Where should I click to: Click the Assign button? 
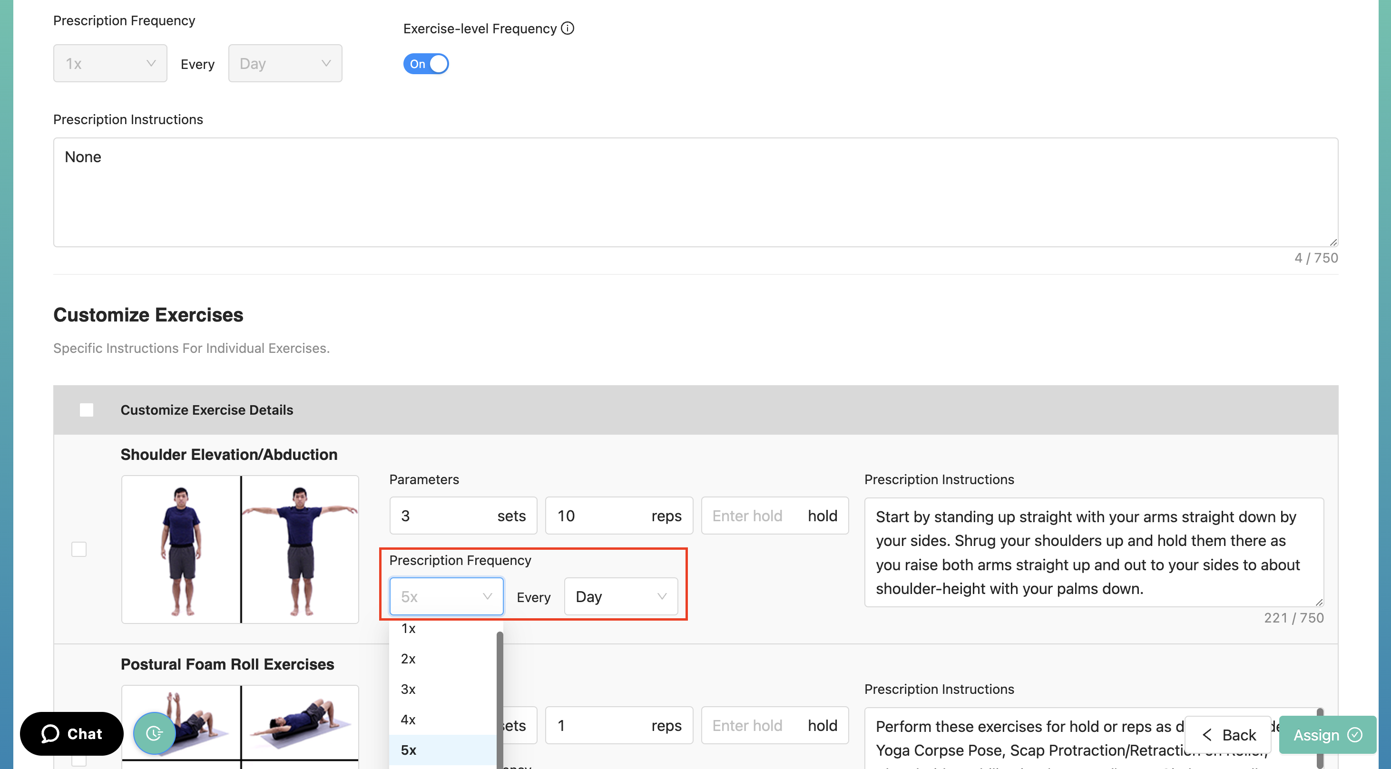tap(1327, 734)
